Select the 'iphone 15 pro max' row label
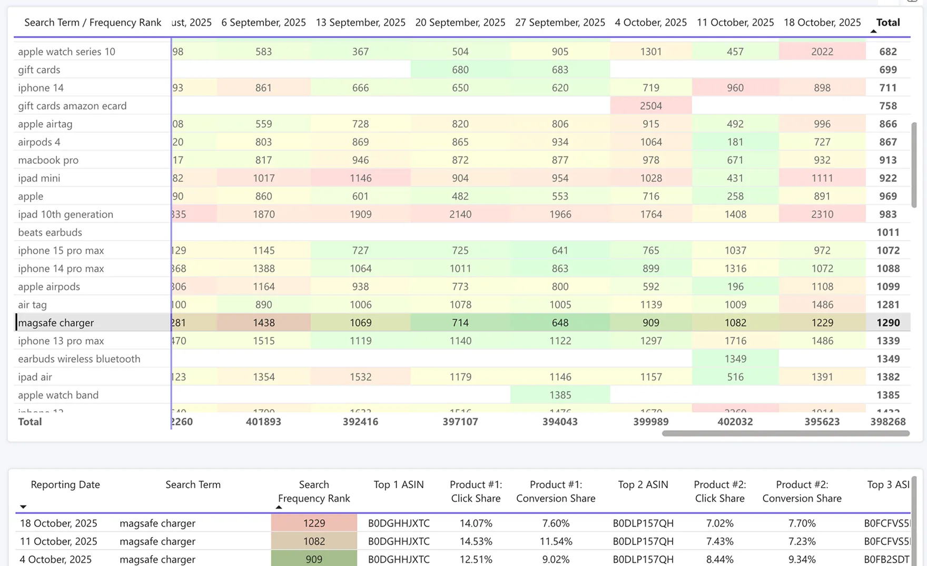927x566 pixels. (61, 250)
